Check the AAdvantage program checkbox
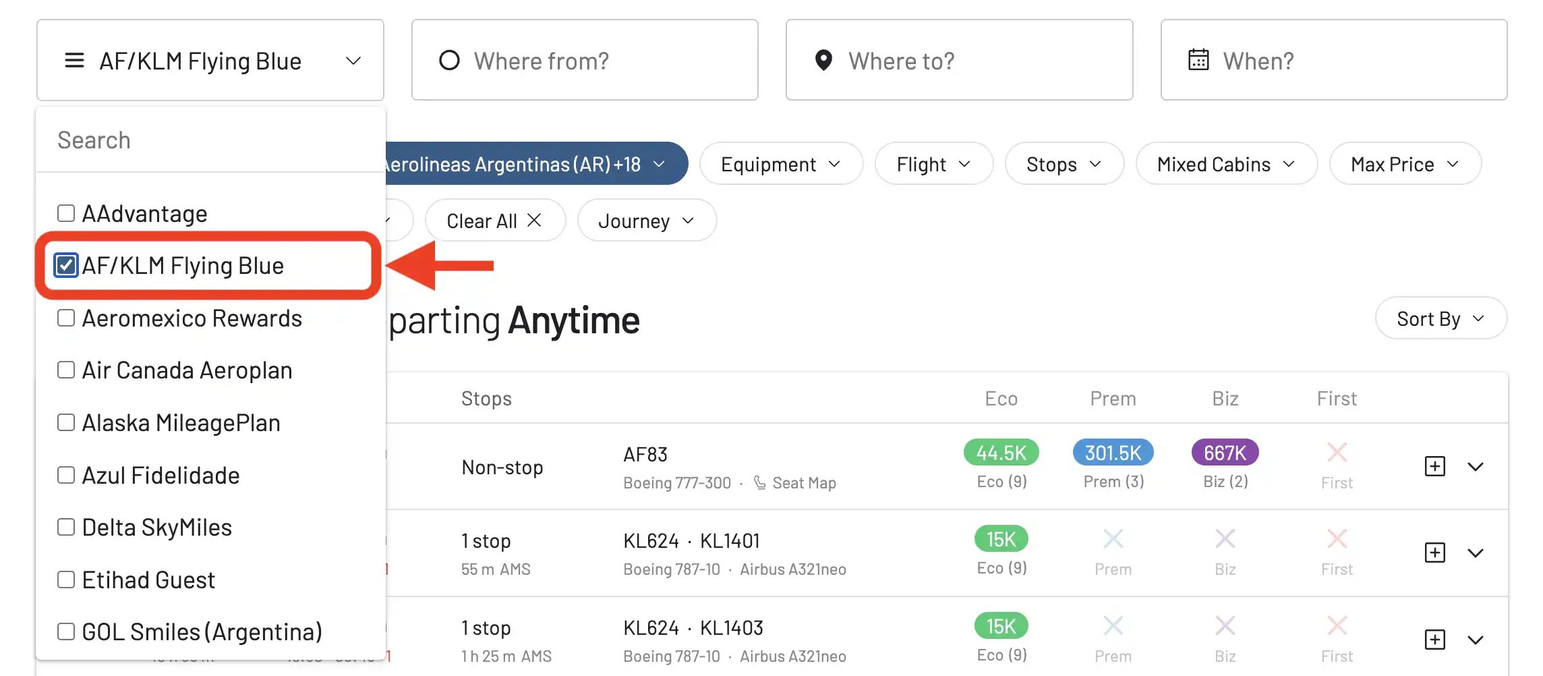1543x676 pixels. 66,213
